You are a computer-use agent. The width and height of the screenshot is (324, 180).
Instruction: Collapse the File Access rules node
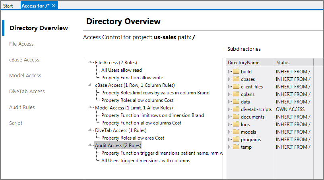pos(90,62)
